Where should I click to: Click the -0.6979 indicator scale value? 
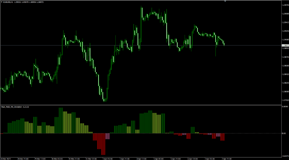285,156
